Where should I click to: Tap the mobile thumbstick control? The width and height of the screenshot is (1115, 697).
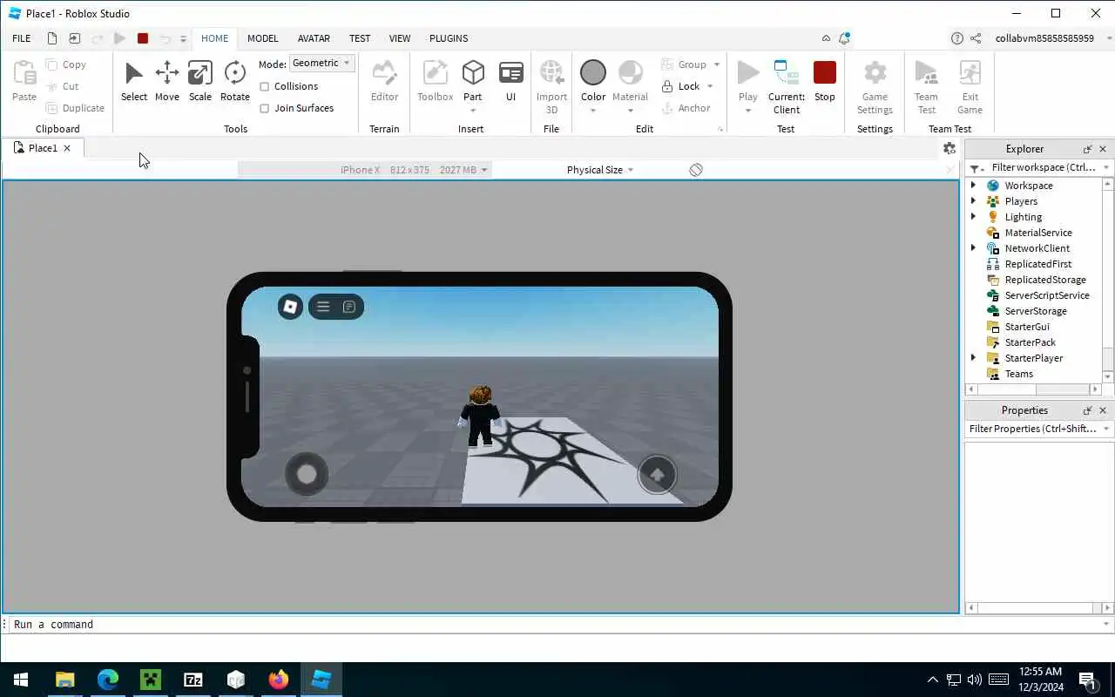pyautogui.click(x=307, y=474)
